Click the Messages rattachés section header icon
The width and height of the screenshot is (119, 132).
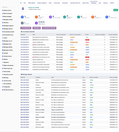[21, 74]
